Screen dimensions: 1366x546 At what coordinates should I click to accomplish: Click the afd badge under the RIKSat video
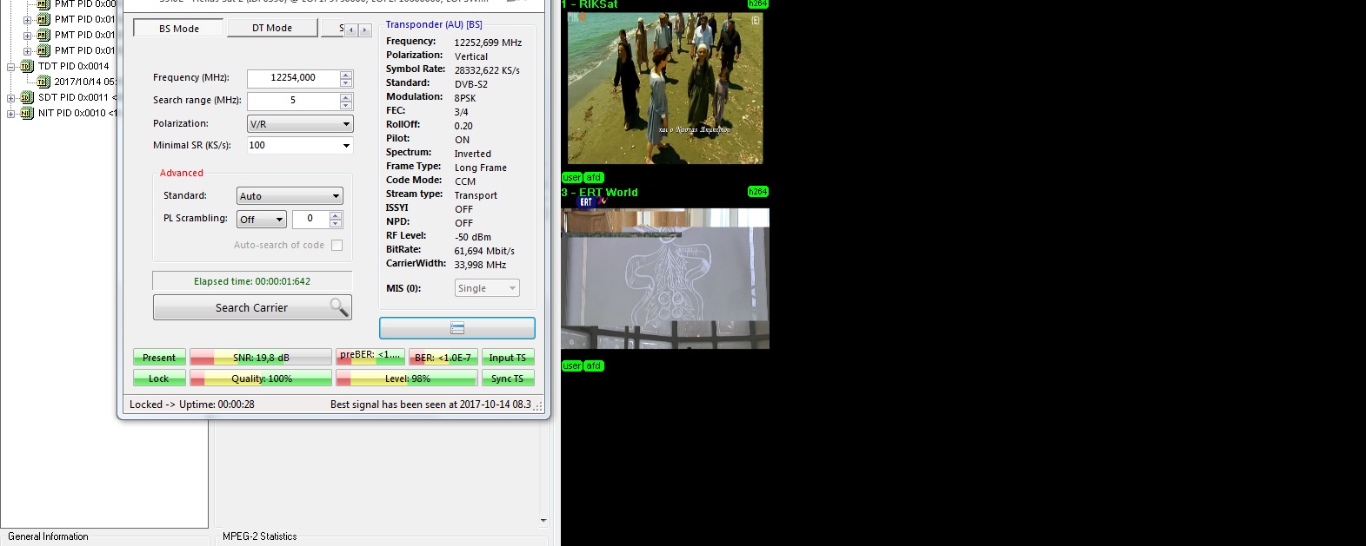(x=594, y=178)
